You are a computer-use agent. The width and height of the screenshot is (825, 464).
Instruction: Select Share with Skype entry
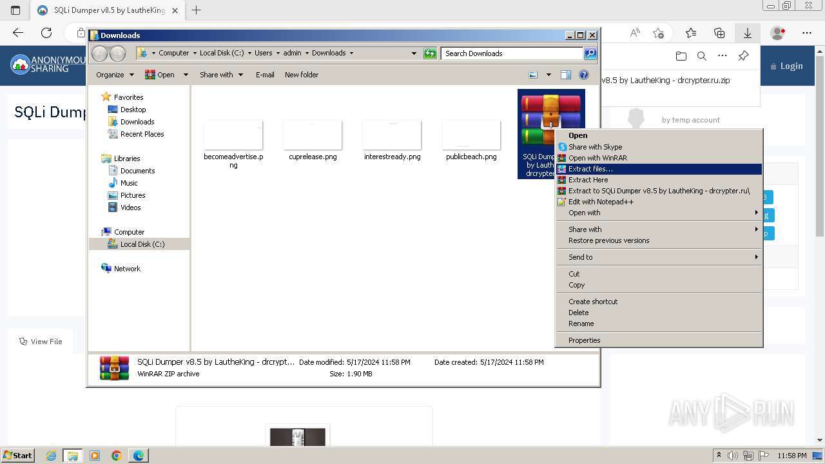tap(659, 147)
